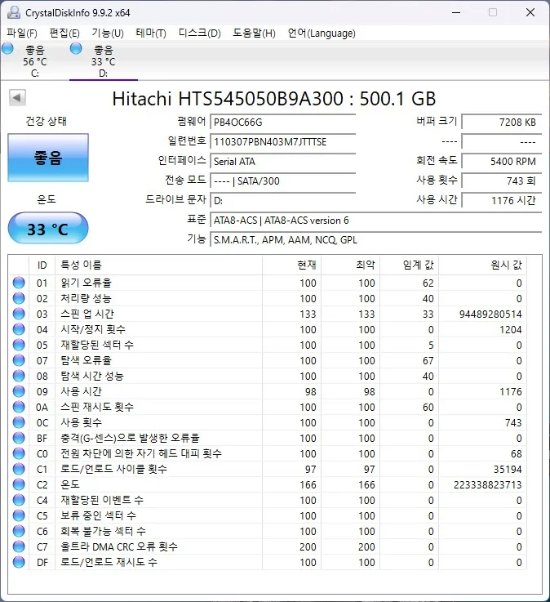Click the power-on count field 743 회
Screen dimensions: 550x602
502,181
